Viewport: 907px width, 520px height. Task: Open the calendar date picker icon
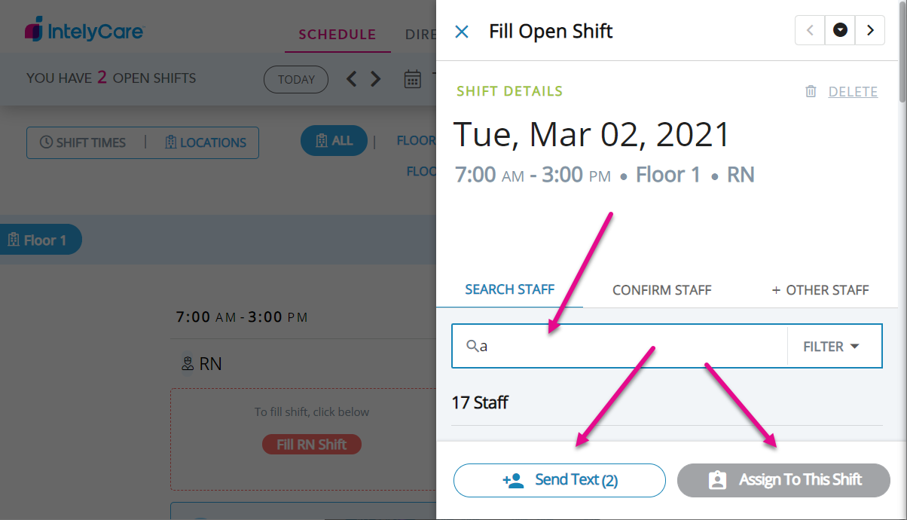coord(412,79)
